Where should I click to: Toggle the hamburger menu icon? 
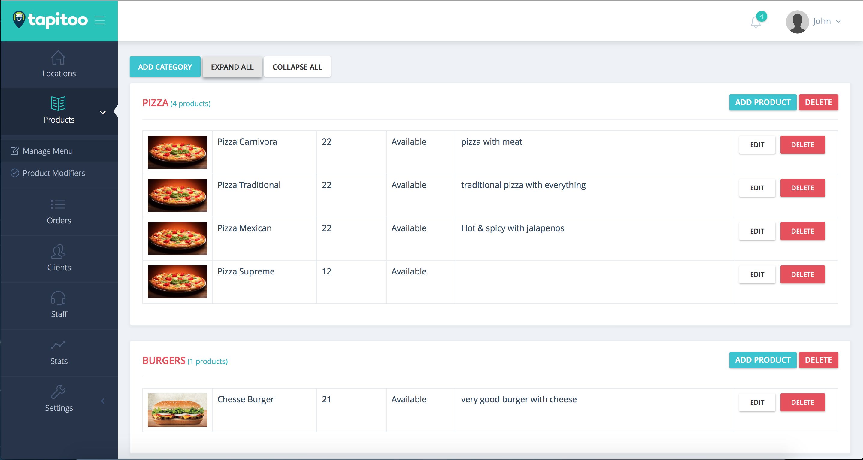tap(99, 20)
